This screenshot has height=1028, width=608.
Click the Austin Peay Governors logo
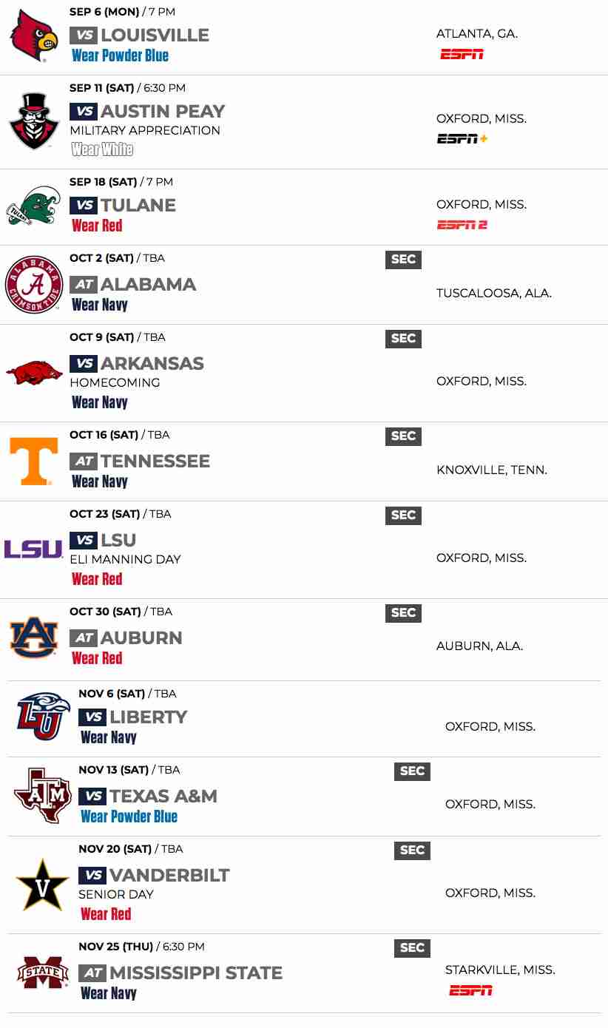tap(34, 121)
